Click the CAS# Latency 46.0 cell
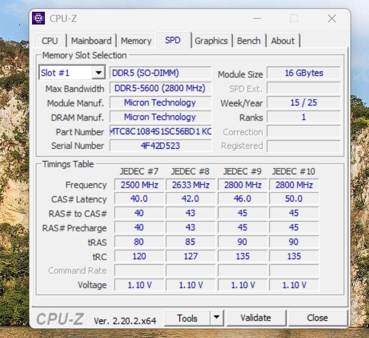369x338 pixels. [242, 199]
